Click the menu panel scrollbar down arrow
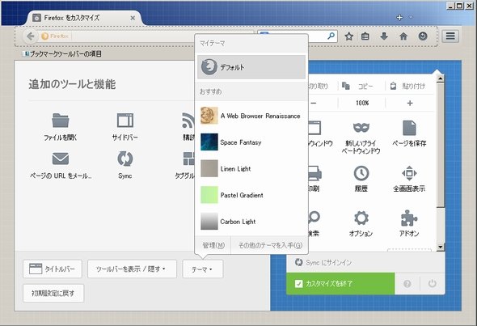This screenshot has width=477, height=326. (x=440, y=247)
